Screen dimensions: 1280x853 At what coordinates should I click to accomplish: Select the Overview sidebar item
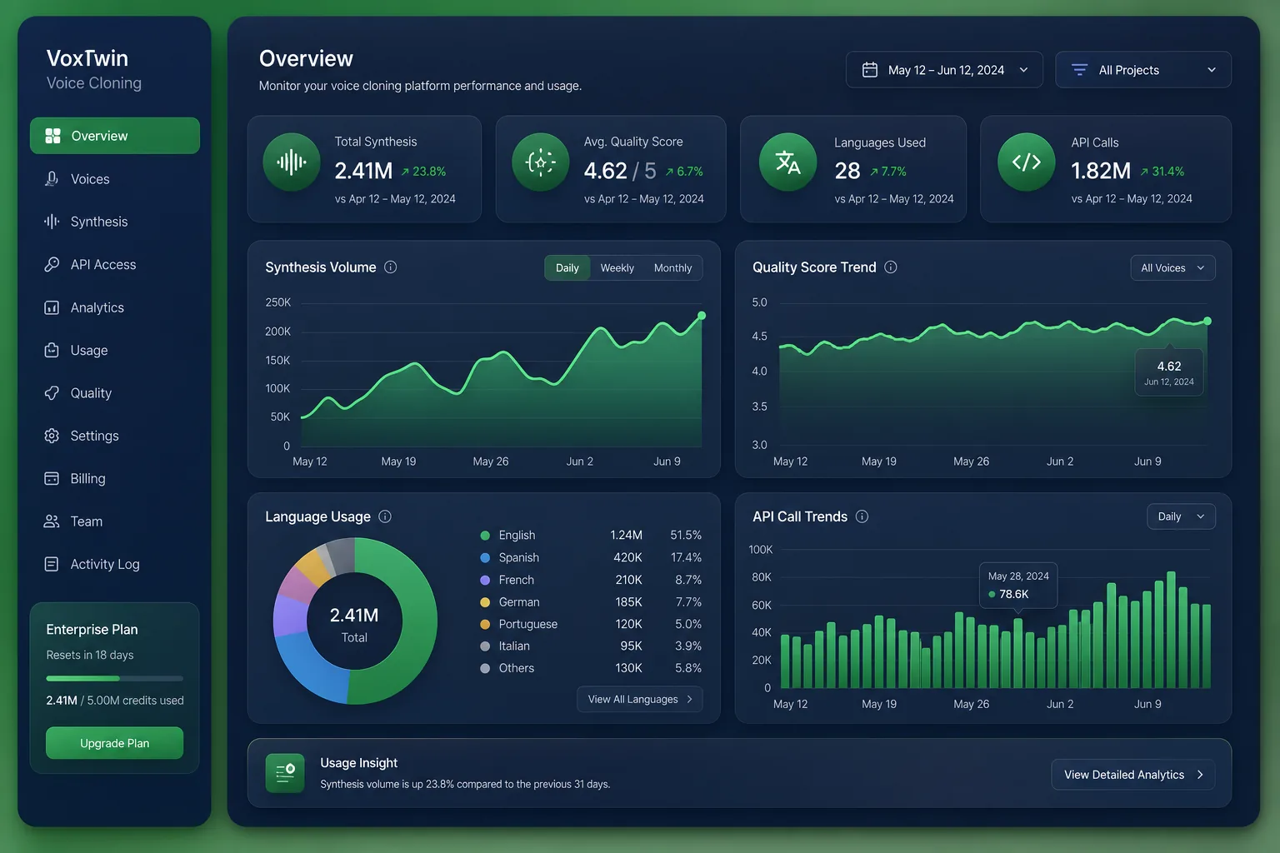pyautogui.click(x=115, y=136)
